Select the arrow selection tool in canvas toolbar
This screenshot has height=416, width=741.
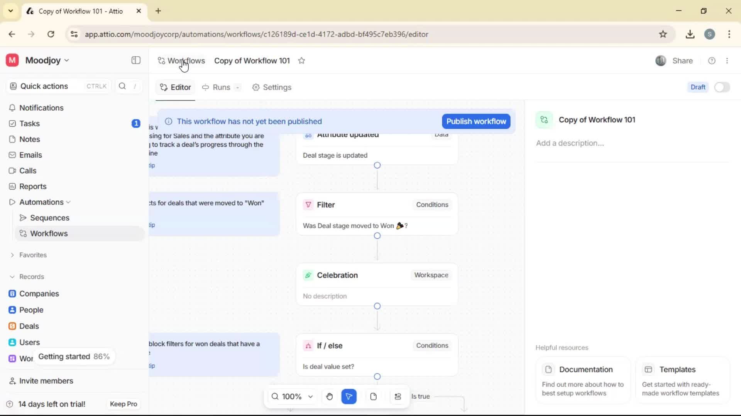click(x=349, y=396)
